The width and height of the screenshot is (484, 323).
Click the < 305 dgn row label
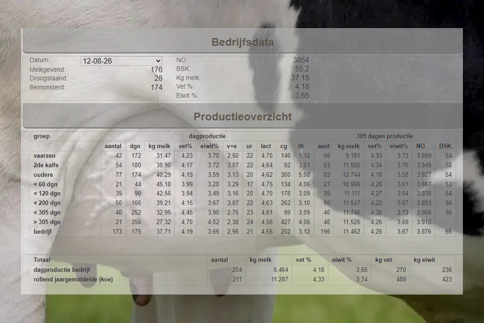47,212
